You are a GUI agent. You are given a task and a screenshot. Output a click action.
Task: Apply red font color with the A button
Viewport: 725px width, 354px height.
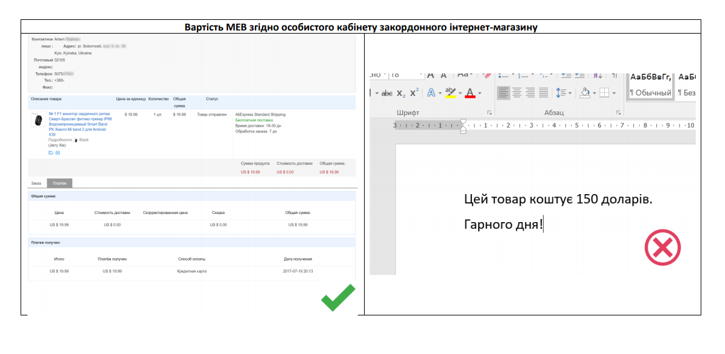[x=470, y=93]
